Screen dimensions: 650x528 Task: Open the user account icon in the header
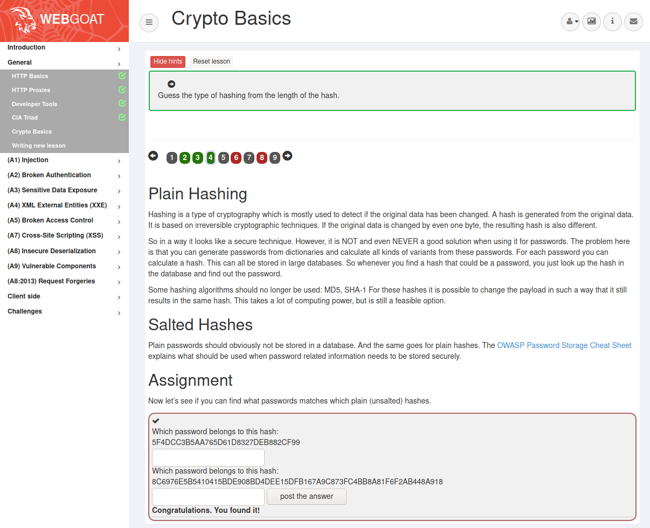click(569, 22)
